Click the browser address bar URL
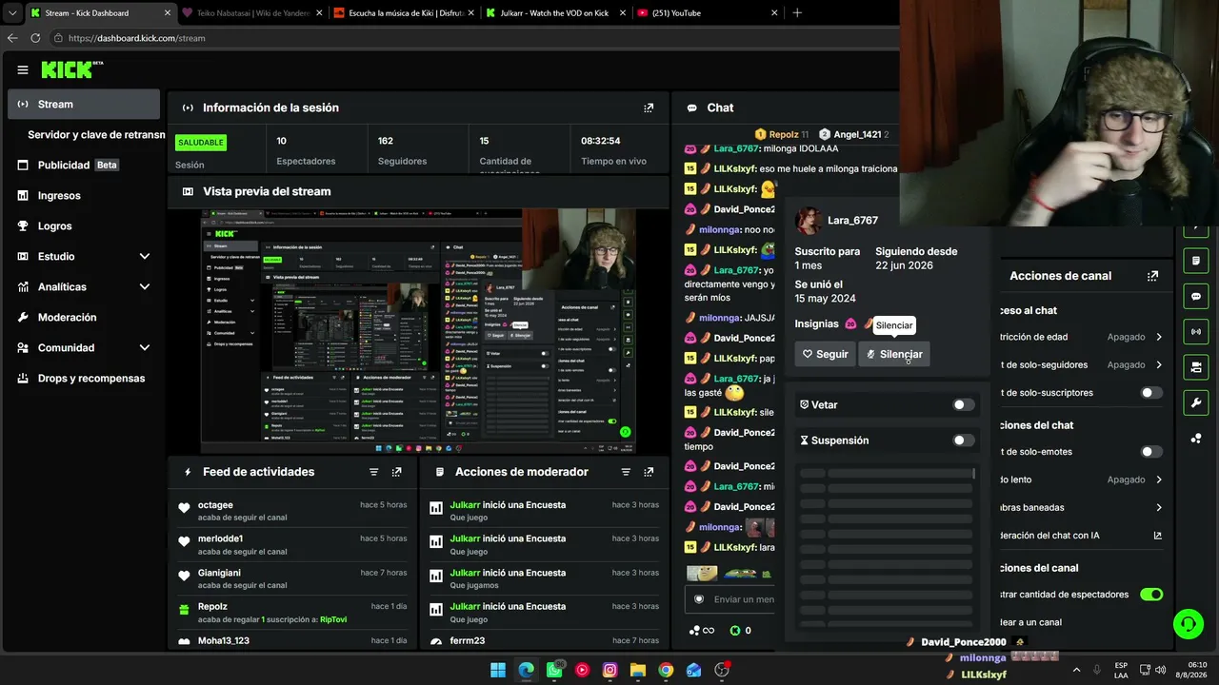This screenshot has height=685, width=1219. click(137, 38)
